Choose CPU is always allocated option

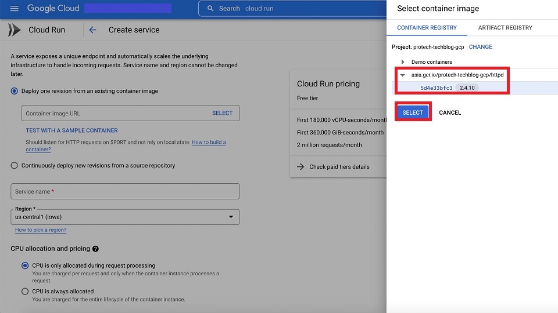tap(25, 292)
